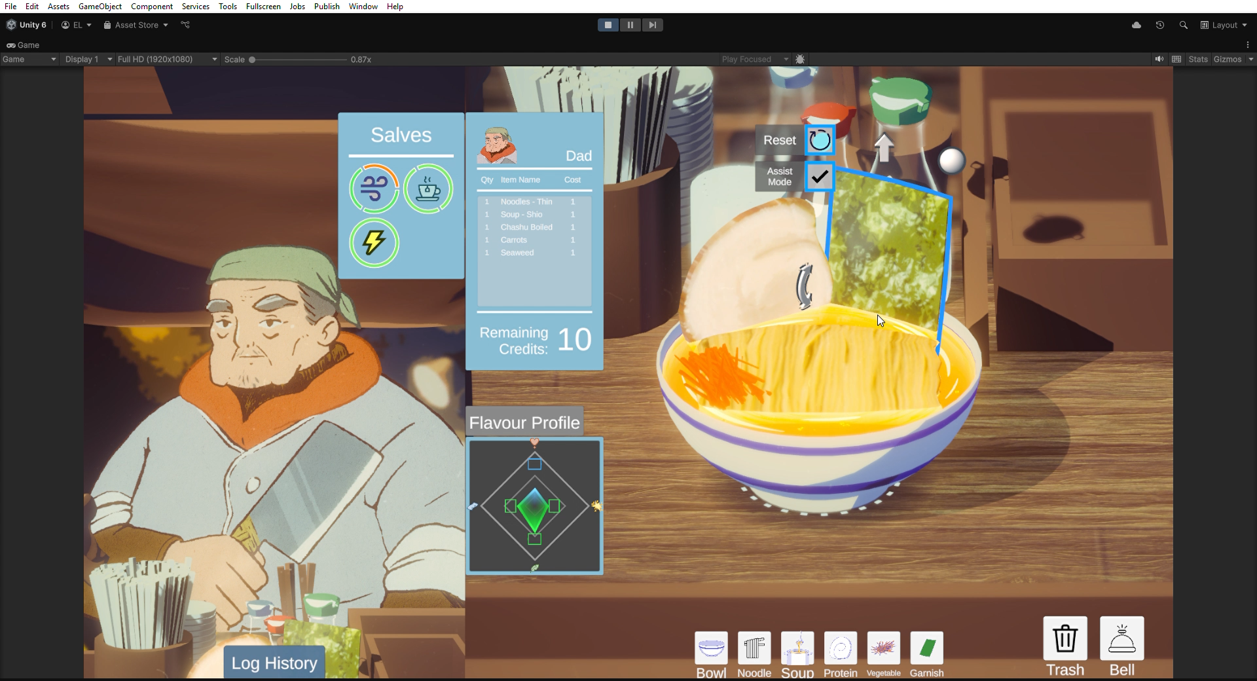The image size is (1257, 681).
Task: Mute audio in Game view
Action: point(1159,59)
